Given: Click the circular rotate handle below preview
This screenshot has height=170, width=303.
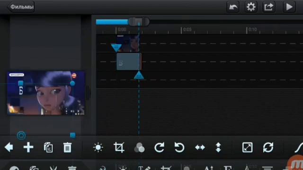Looking at the screenshot, I should pos(21,136).
